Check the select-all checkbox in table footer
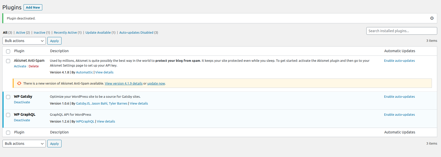 point(8,133)
